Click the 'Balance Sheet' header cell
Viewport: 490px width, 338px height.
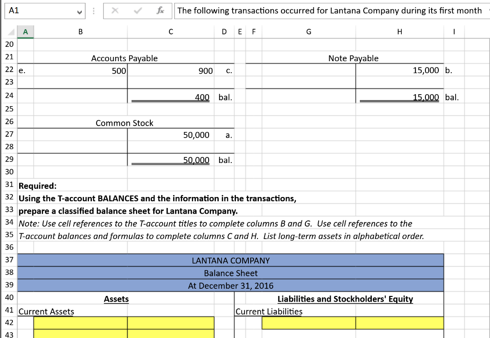(231, 273)
